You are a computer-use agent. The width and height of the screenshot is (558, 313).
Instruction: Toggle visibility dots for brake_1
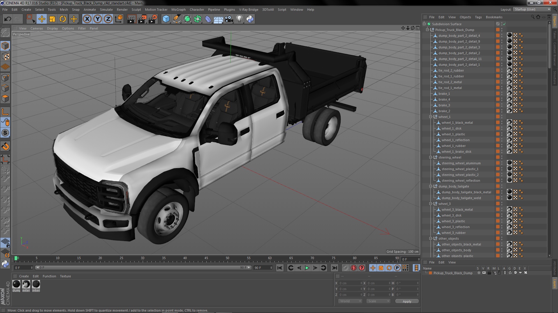pos(502,94)
